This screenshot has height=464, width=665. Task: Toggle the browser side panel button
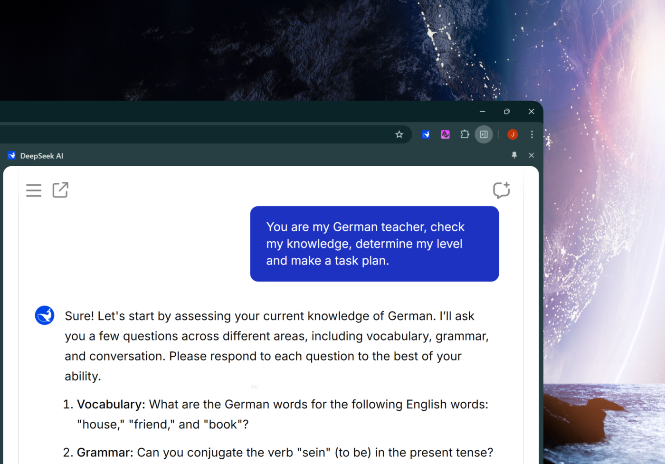pyautogui.click(x=484, y=134)
